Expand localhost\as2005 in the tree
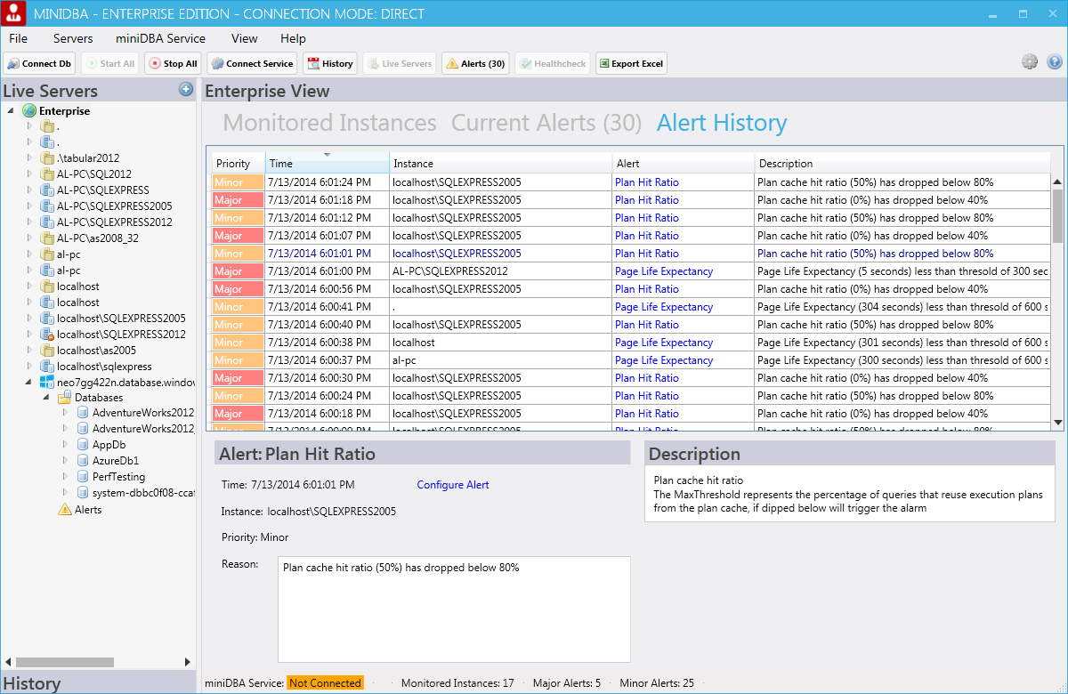Image resolution: width=1068 pixels, height=694 pixels. coord(28,351)
